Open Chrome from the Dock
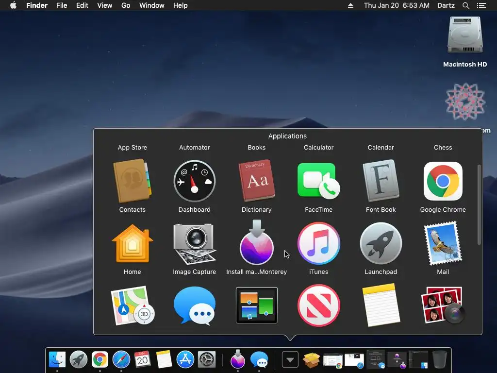 (100, 360)
